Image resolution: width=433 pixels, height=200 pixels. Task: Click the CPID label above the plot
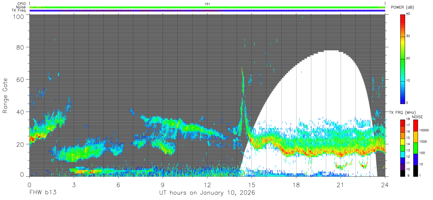pos(21,4)
